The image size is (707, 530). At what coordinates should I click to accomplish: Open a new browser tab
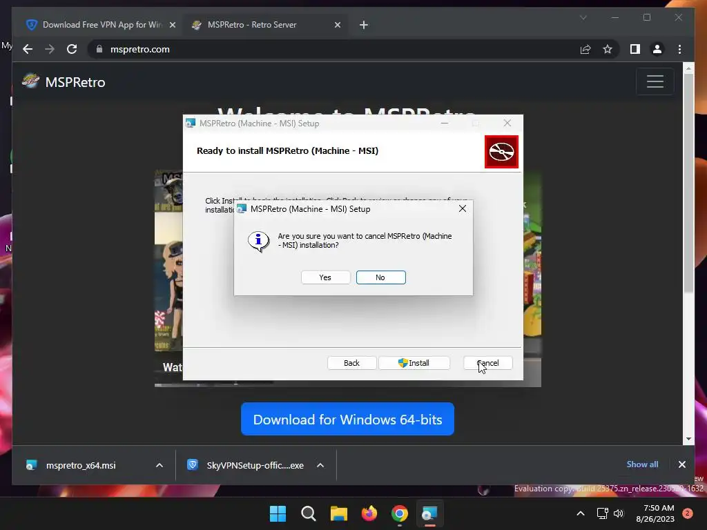(364, 25)
